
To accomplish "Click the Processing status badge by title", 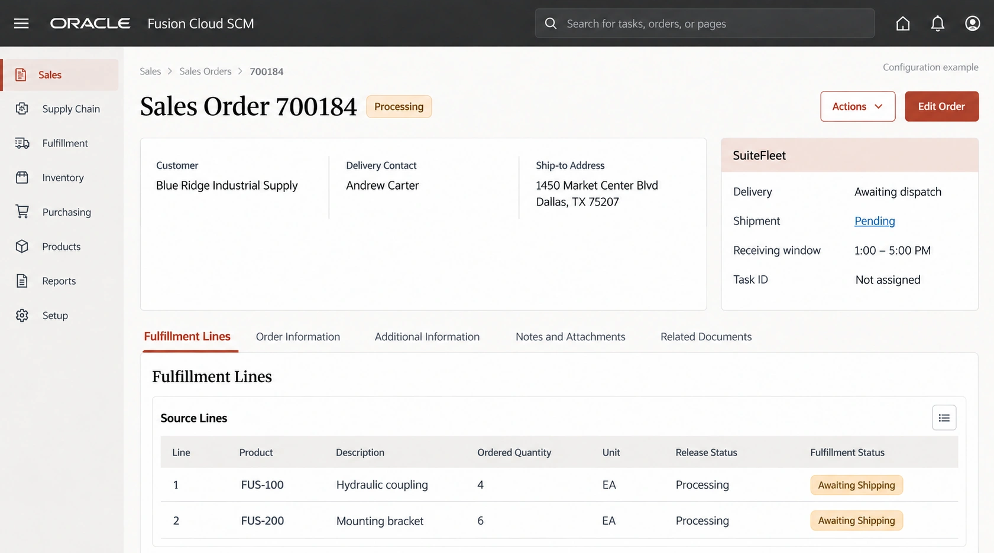I will point(399,106).
